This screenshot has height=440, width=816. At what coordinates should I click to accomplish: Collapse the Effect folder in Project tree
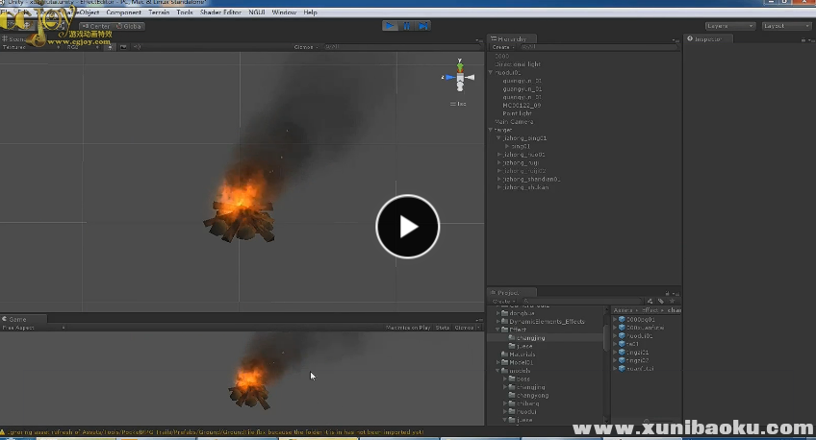point(499,330)
